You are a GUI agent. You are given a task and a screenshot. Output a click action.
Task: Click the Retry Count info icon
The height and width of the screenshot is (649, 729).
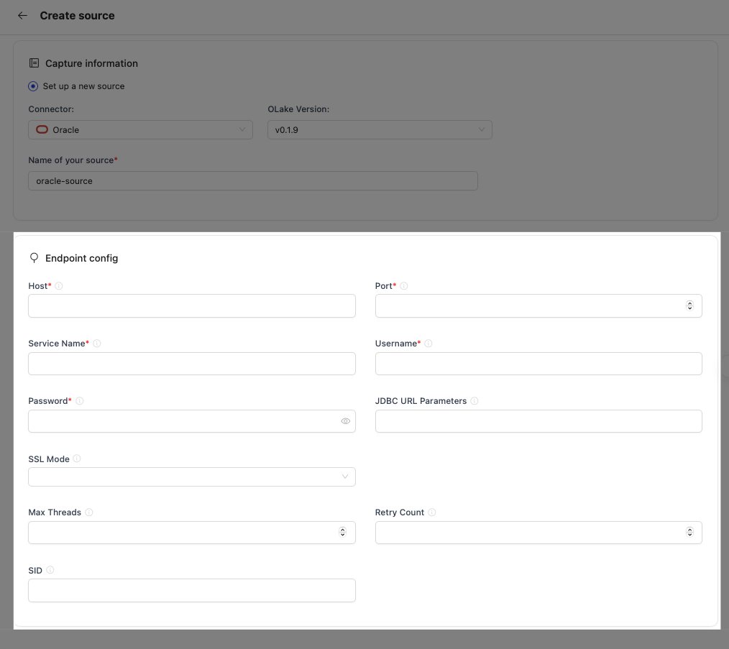click(432, 512)
